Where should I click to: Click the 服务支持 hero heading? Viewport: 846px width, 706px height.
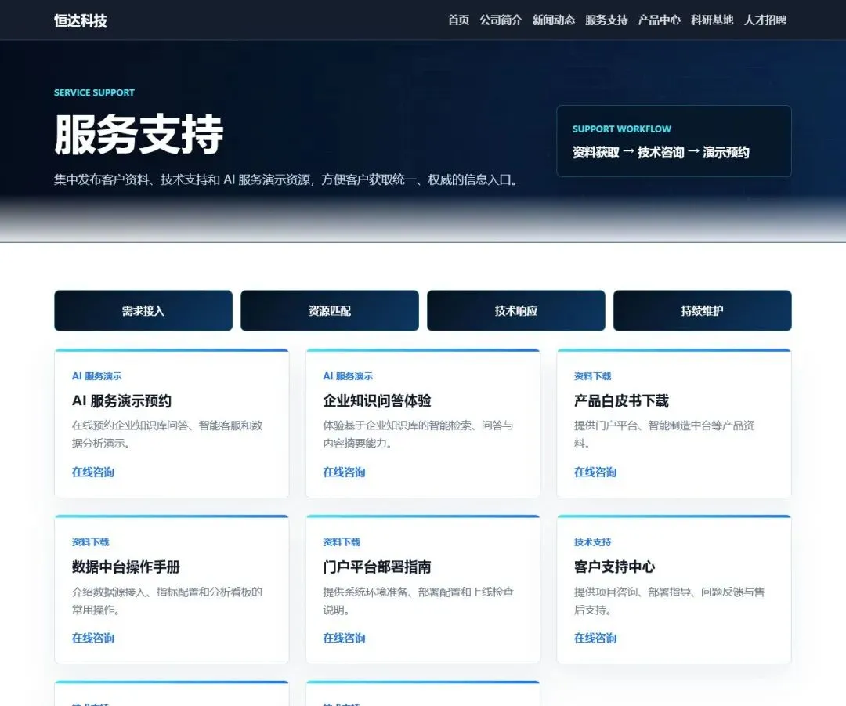pyautogui.click(x=139, y=135)
